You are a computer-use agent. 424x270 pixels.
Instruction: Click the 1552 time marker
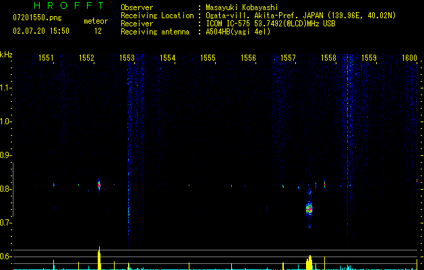pyautogui.click(x=86, y=57)
